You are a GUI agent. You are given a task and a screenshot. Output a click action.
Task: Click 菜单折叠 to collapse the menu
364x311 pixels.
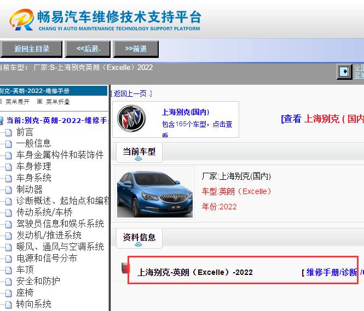[x=58, y=102]
